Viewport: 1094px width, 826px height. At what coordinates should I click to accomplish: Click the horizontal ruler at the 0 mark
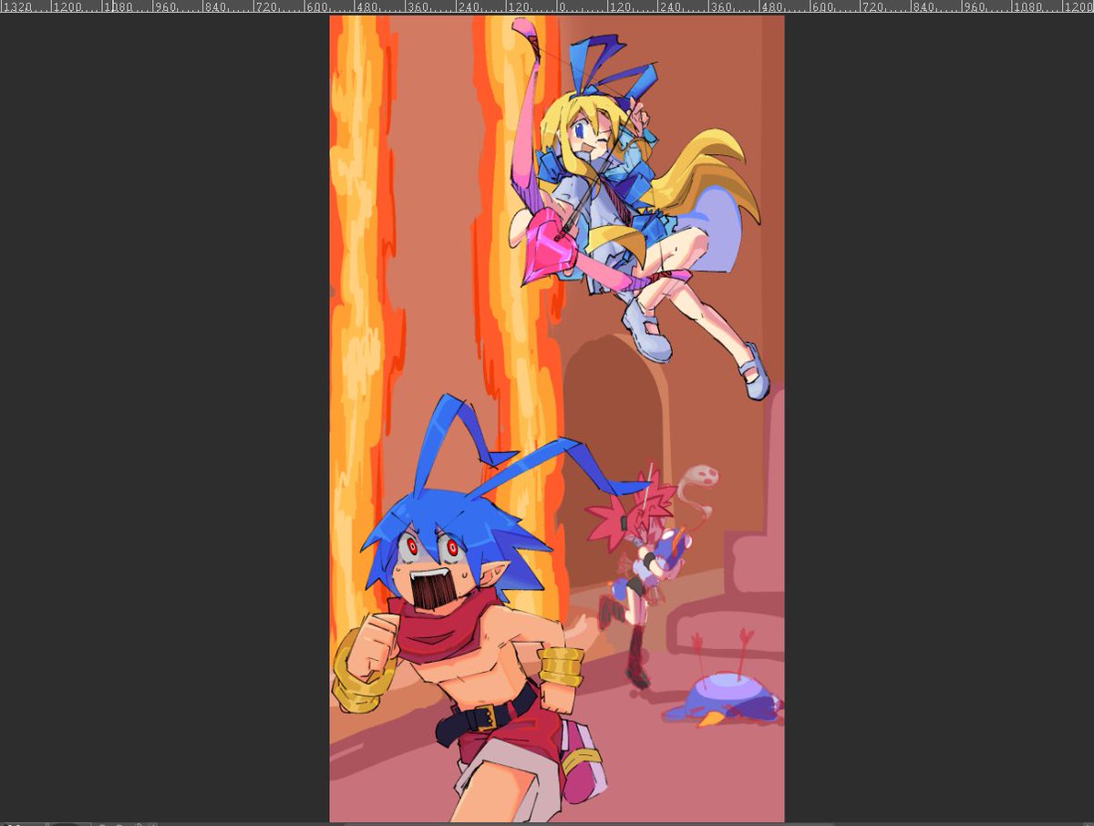pos(562,6)
